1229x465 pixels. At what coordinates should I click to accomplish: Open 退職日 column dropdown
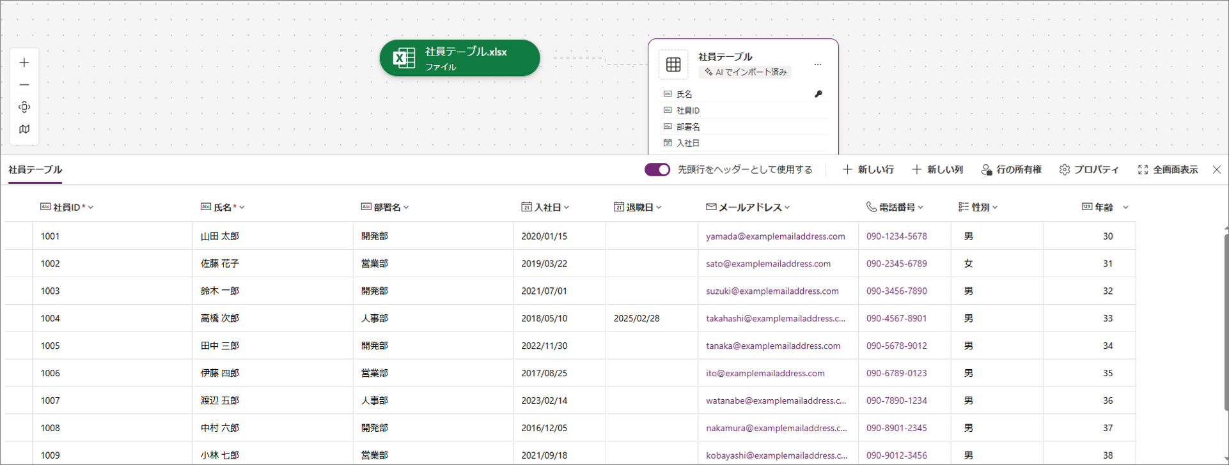click(x=659, y=208)
